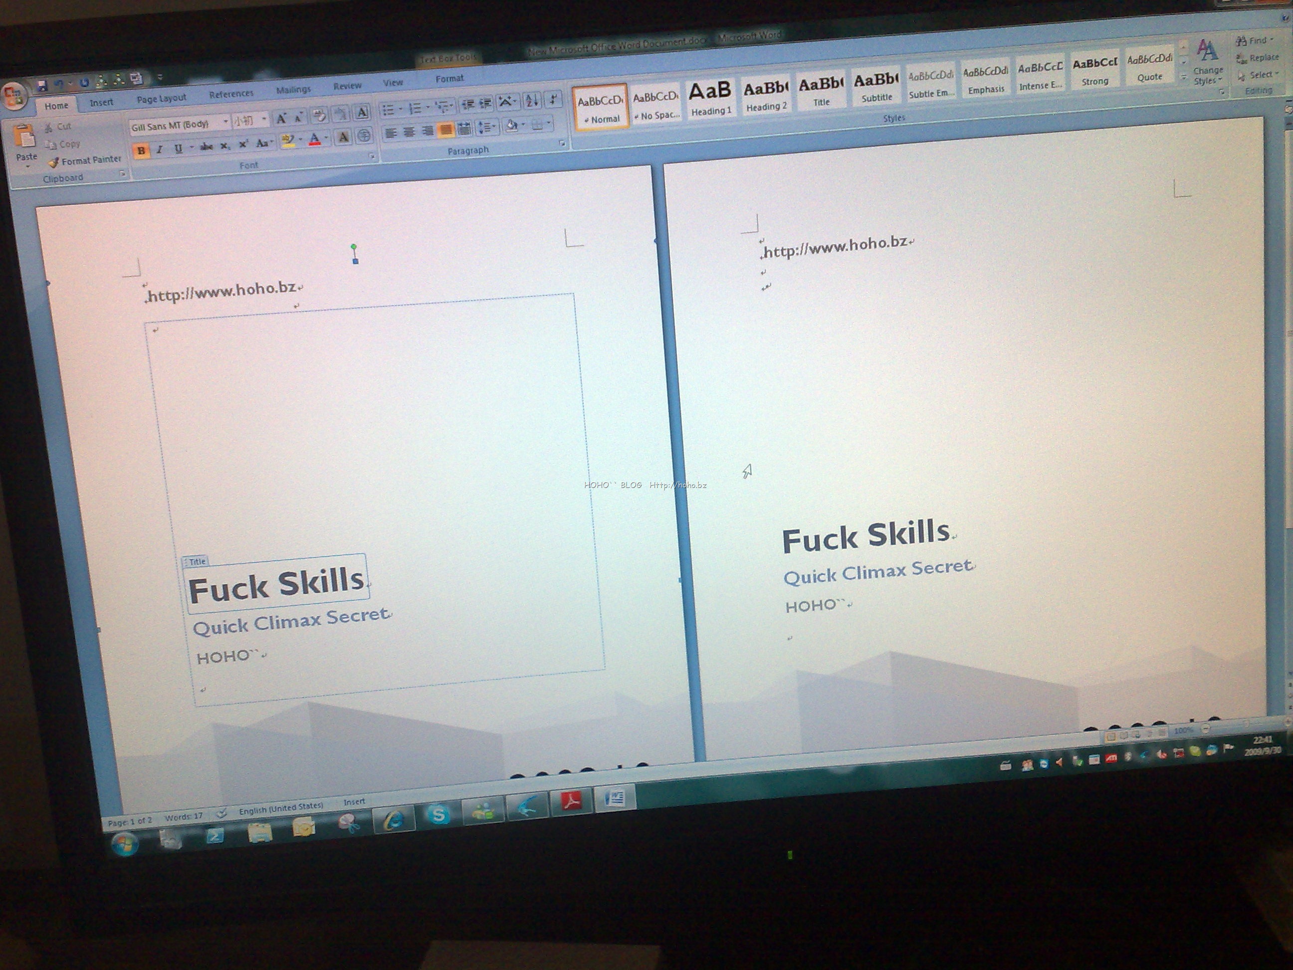The image size is (1293, 970).
Task: Open Select menu in Editing group
Action: click(x=1259, y=75)
